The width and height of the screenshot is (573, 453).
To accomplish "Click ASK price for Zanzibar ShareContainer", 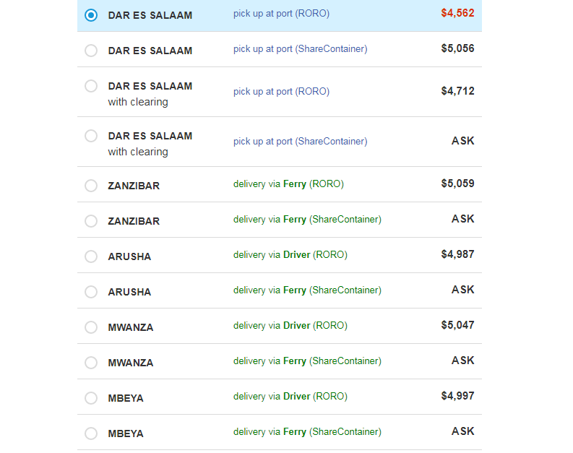I will [x=462, y=219].
